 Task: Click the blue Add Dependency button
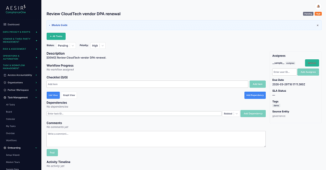tap(255, 95)
